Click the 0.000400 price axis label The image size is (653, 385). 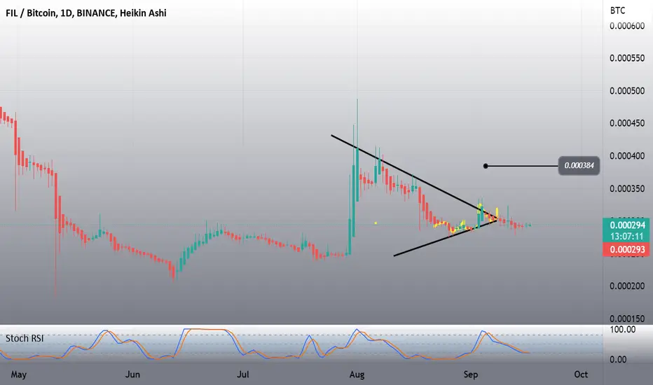[x=627, y=155]
